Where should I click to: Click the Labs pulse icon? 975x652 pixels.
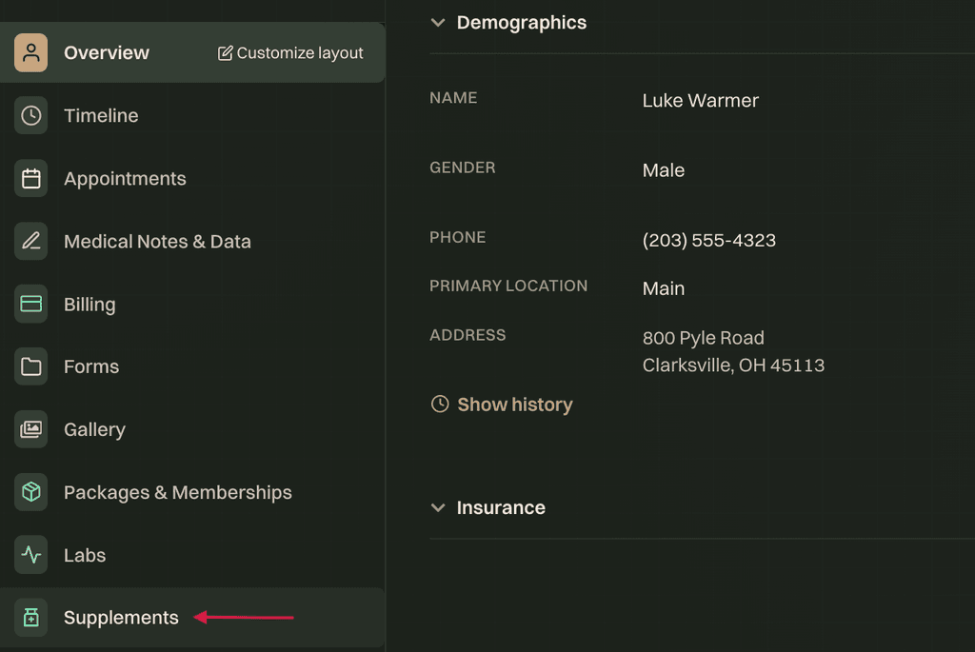(x=31, y=554)
